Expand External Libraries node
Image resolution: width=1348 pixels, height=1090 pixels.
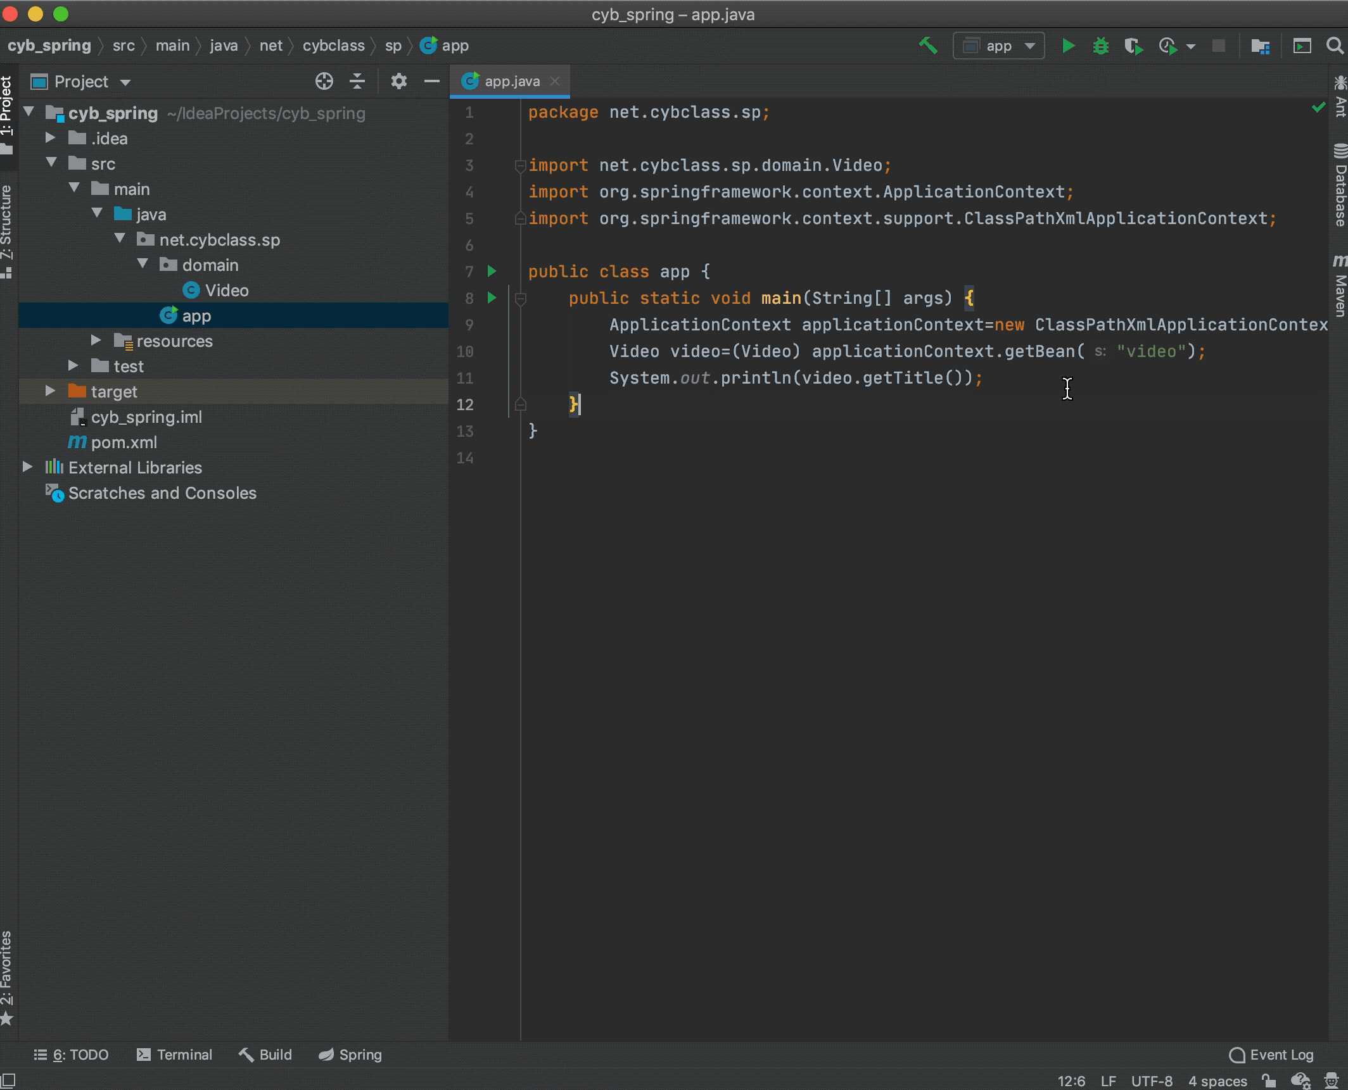(x=28, y=467)
